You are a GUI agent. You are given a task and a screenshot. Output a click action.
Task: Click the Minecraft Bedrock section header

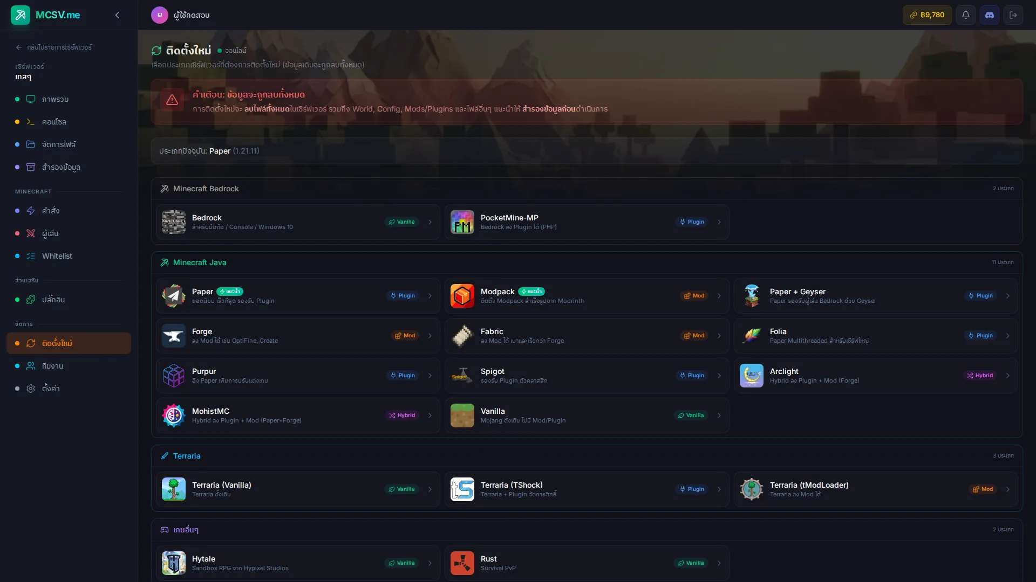(x=206, y=189)
